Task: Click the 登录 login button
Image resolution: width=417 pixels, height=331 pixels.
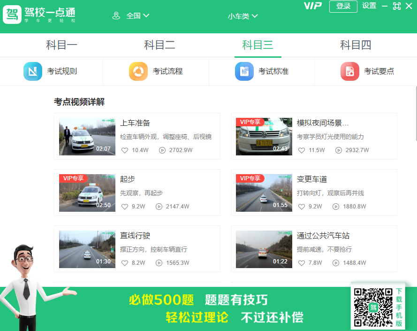Action: [x=343, y=7]
